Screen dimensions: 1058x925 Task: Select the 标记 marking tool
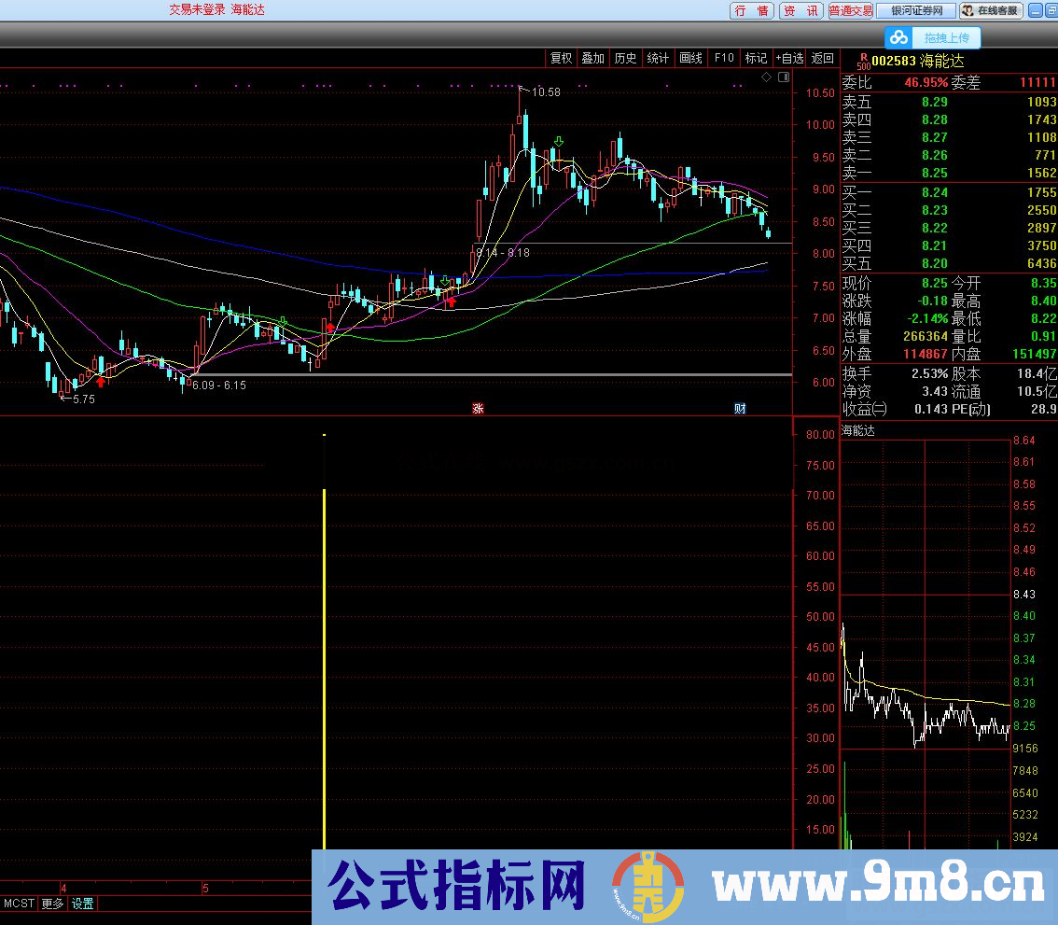point(756,58)
